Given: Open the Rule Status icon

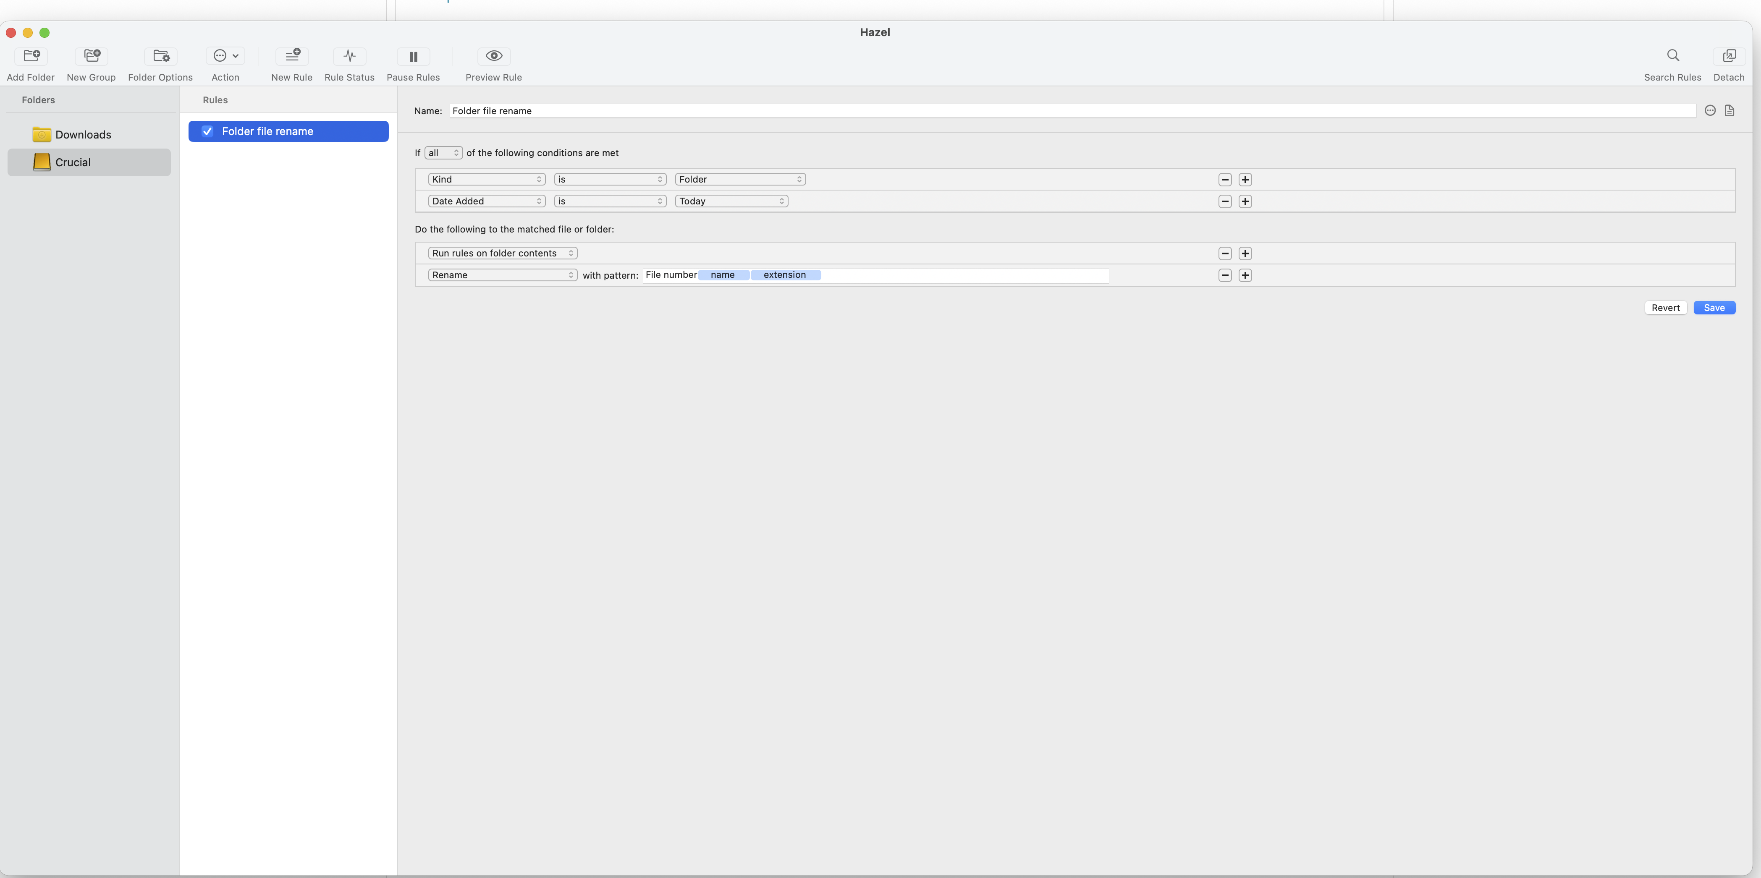Looking at the screenshot, I should point(349,55).
